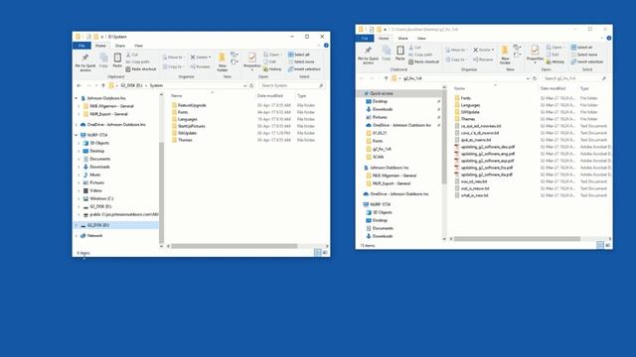Click History in g2_fw window ribbon
Screen dimensions: 636x357
click(x=555, y=61)
